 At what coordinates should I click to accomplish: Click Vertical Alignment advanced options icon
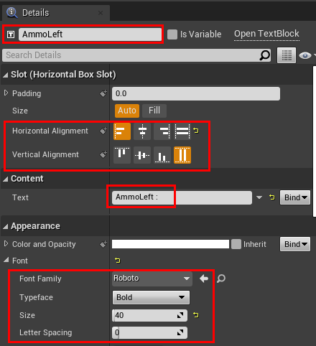(x=103, y=154)
